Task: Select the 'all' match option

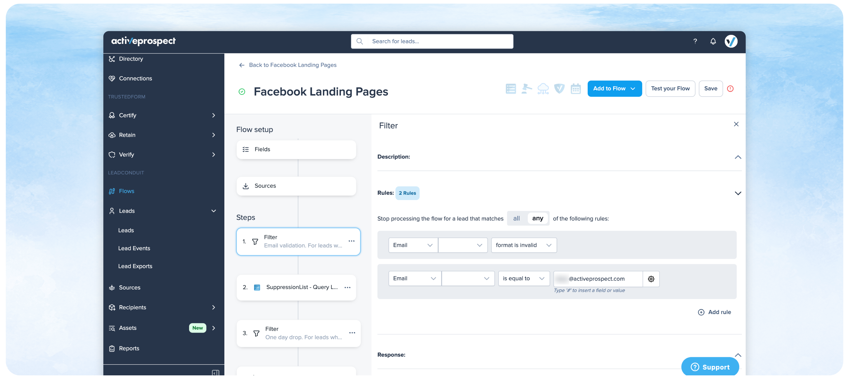Action: point(516,218)
